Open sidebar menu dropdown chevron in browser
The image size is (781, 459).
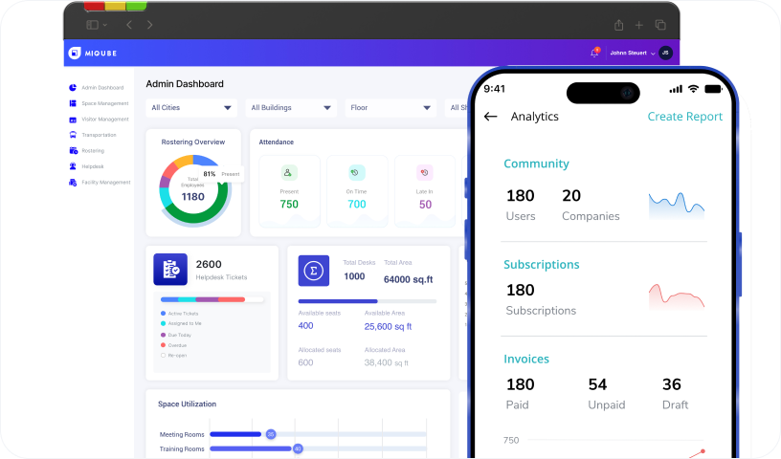point(105,25)
